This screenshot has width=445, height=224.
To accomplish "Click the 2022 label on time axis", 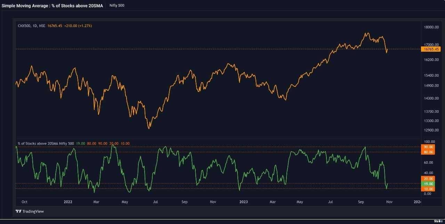I will tap(68, 202).
